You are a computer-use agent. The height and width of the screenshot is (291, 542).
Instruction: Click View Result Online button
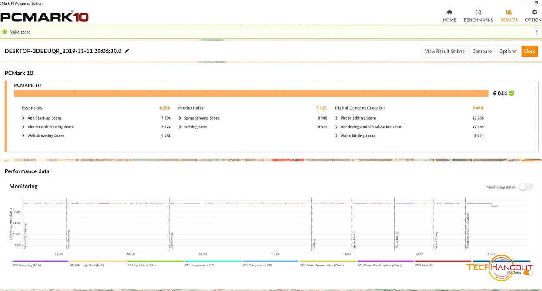[445, 51]
